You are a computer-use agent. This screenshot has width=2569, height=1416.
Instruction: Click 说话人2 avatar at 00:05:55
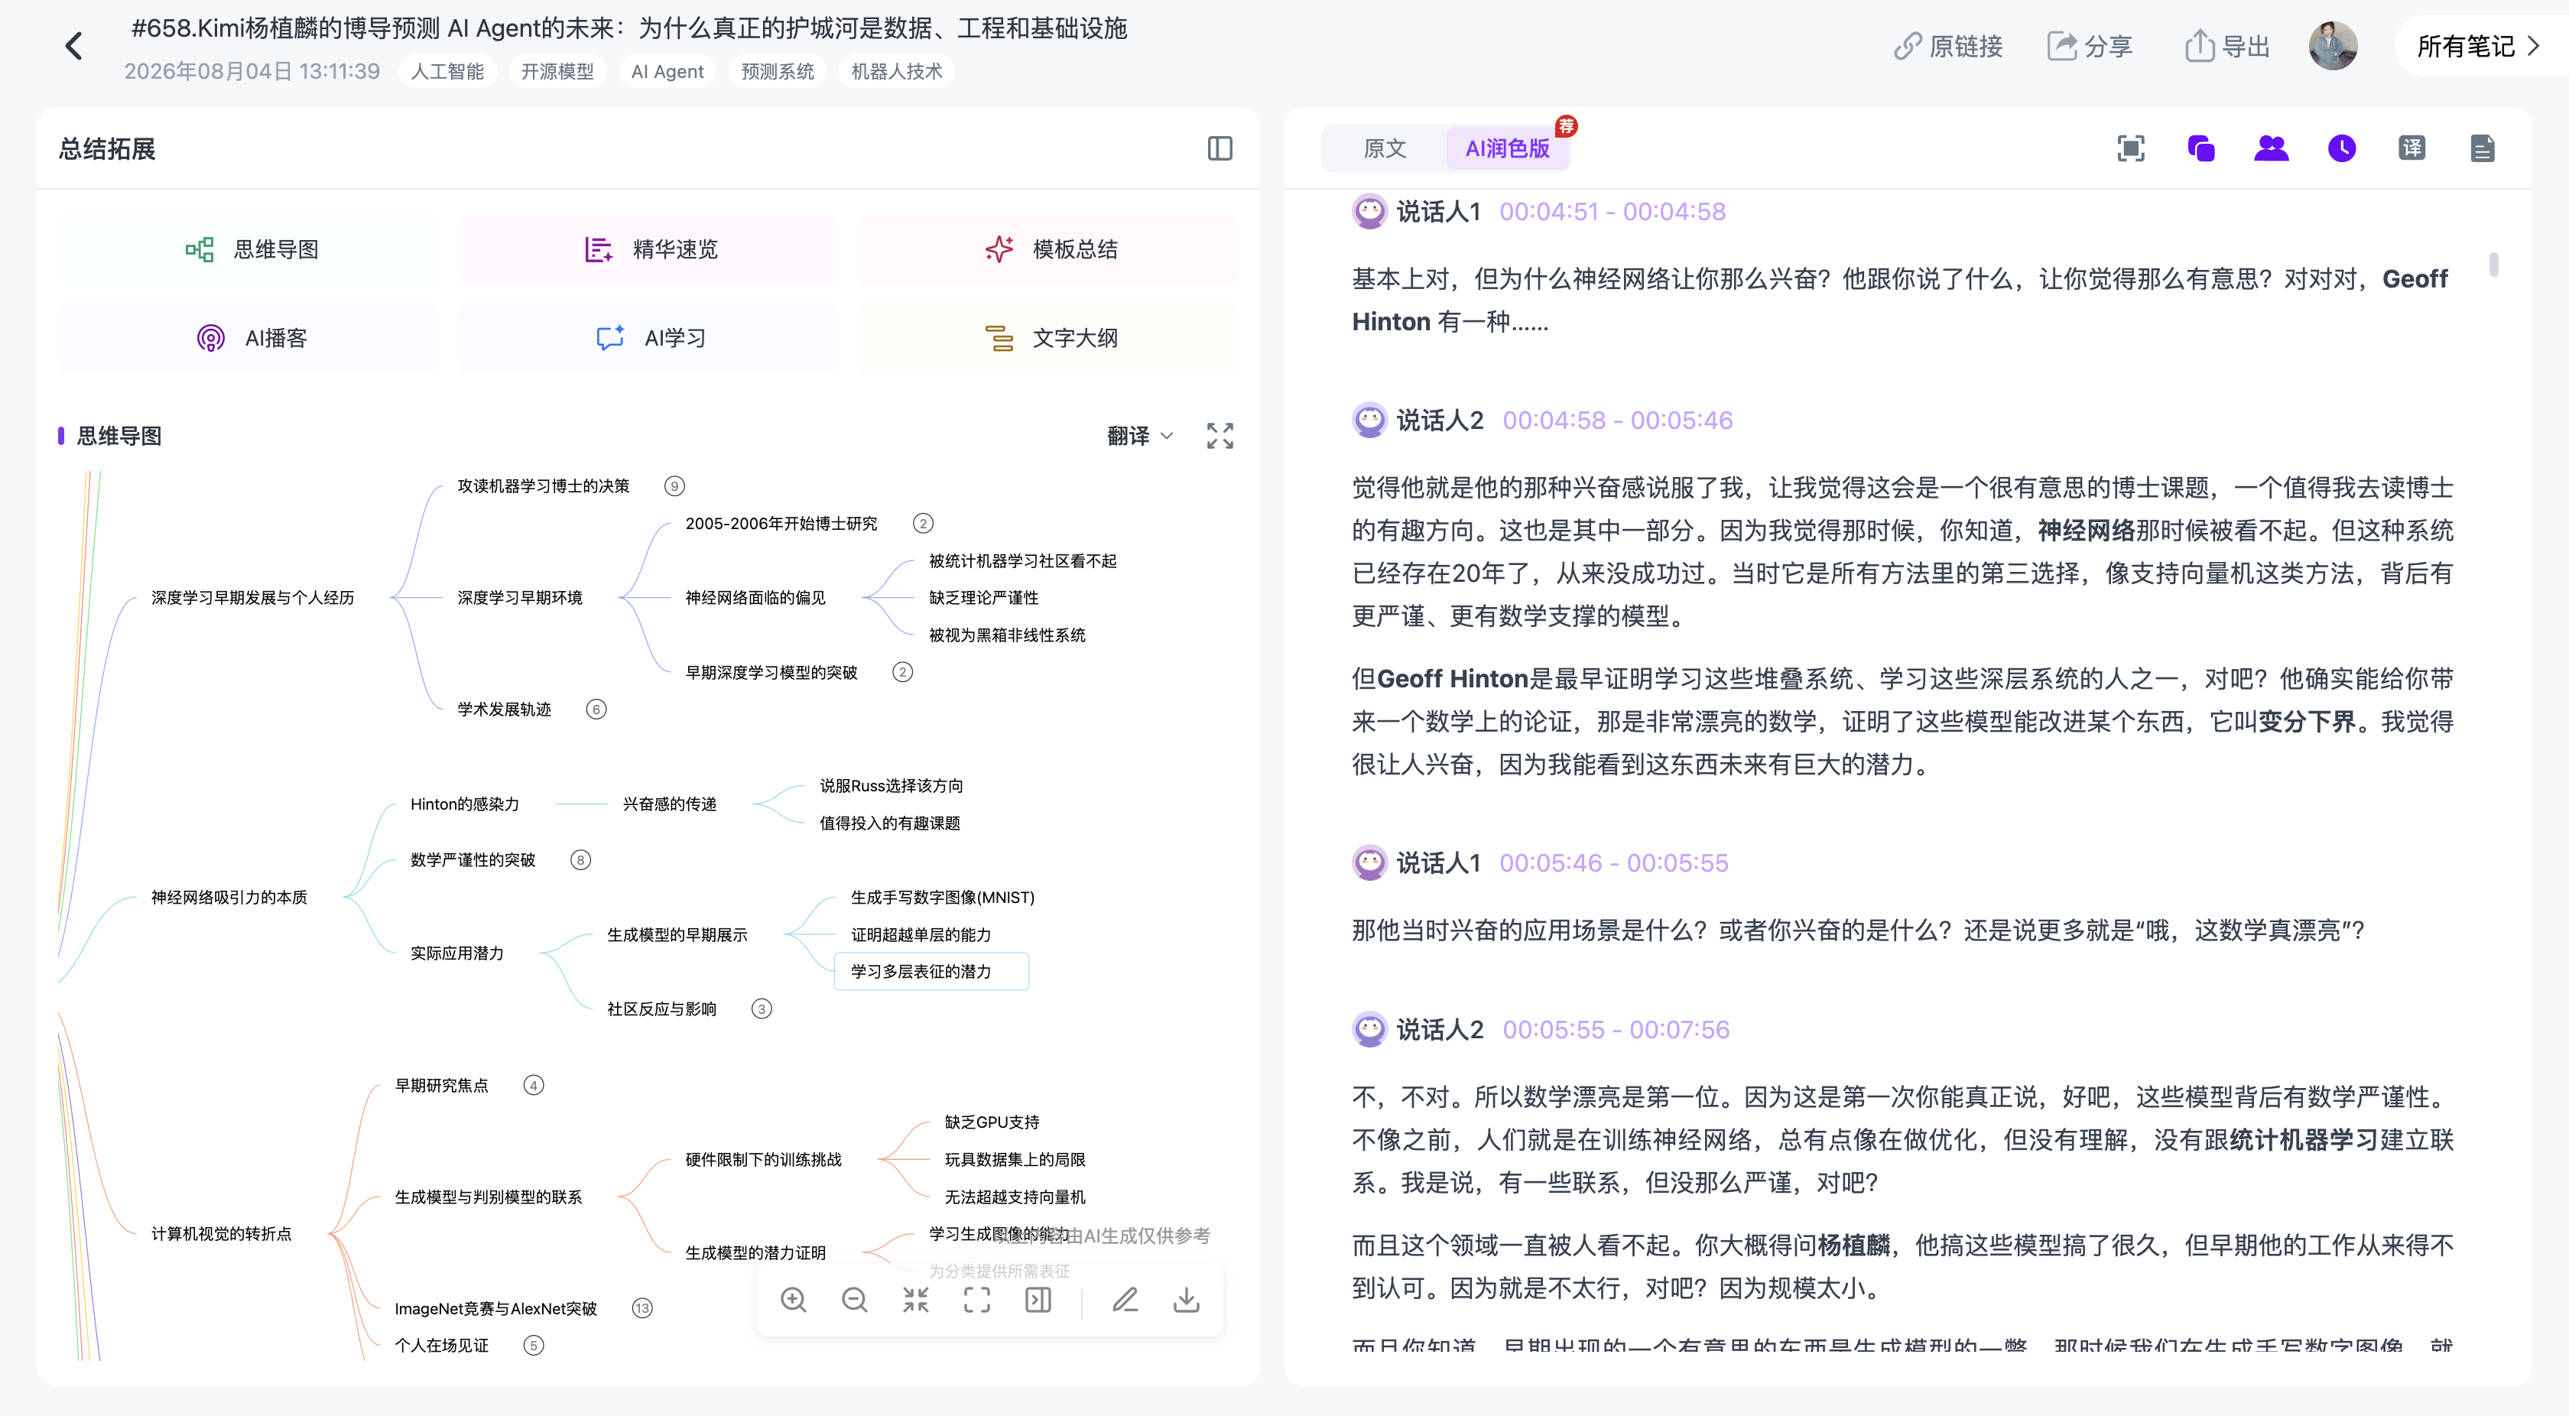click(x=1369, y=1029)
